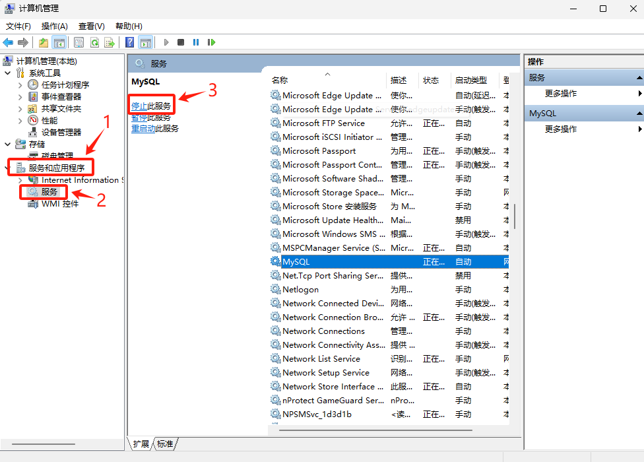Select the 设备管理器 tree item
Screen dimensions: 644x462
[x=61, y=132]
